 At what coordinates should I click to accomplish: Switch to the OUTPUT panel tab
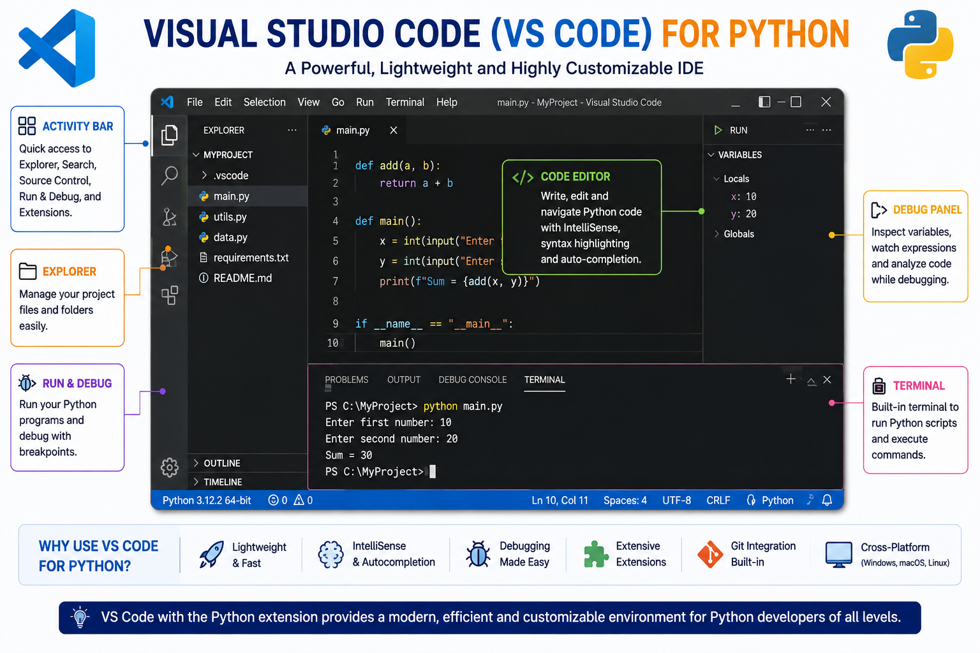pyautogui.click(x=404, y=379)
